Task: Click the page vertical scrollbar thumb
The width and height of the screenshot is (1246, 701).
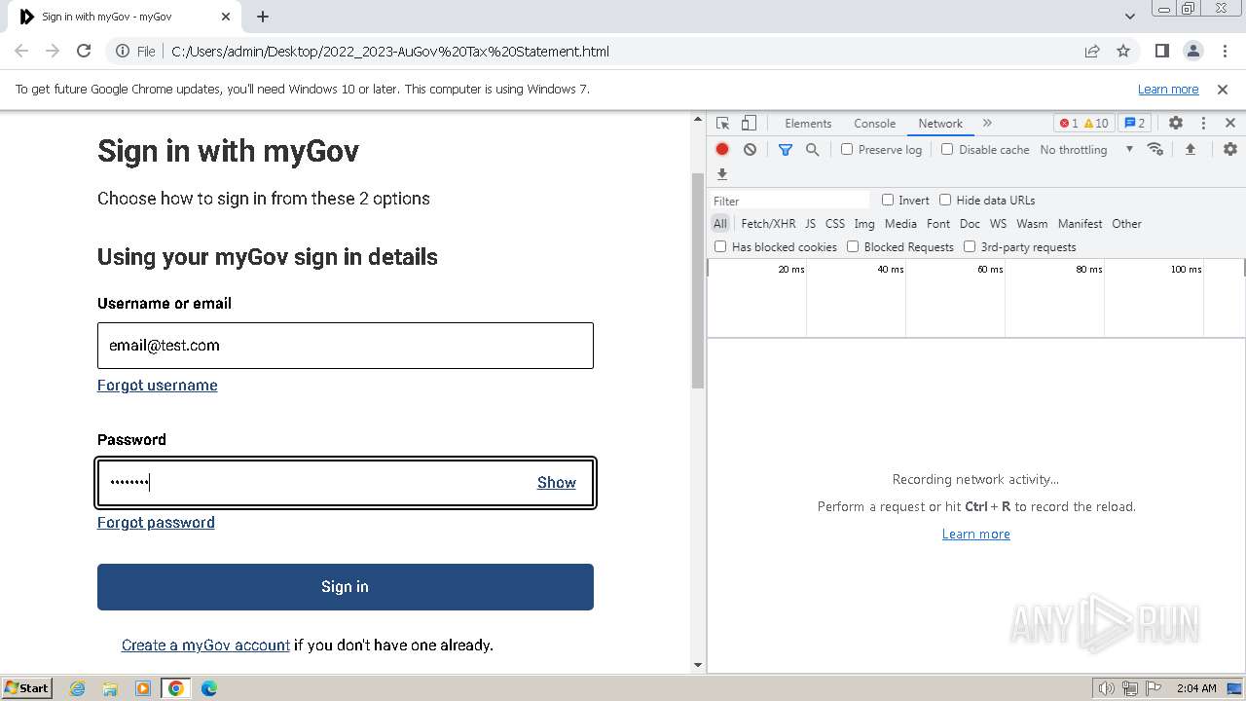Action: [697, 280]
